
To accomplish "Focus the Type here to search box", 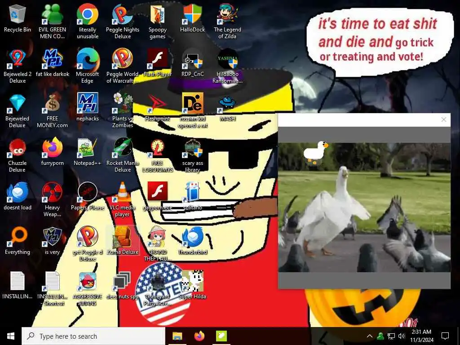I will pos(93,336).
